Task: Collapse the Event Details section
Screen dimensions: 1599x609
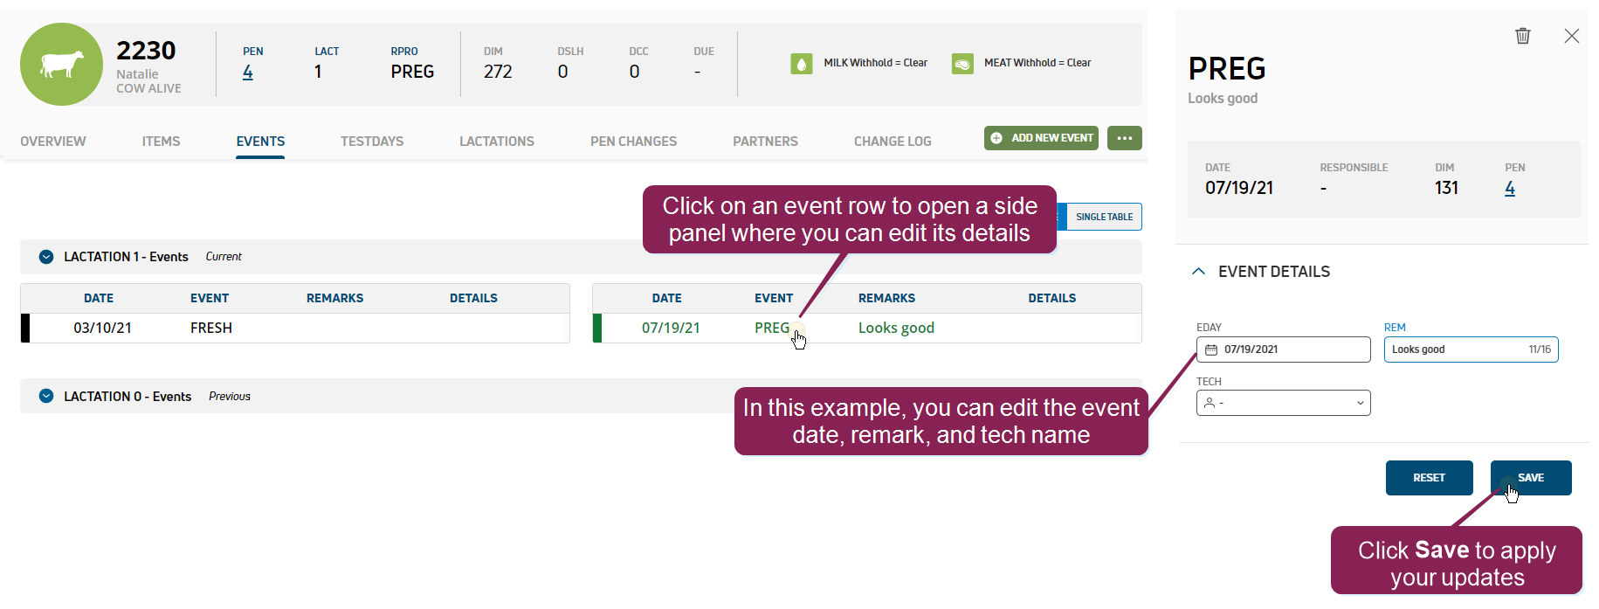Action: 1199,272
